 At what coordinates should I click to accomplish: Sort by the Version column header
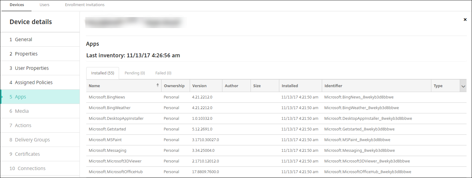pyautogui.click(x=199, y=86)
